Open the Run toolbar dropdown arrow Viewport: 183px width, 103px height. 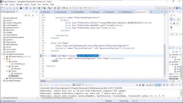click(x=42, y=8)
